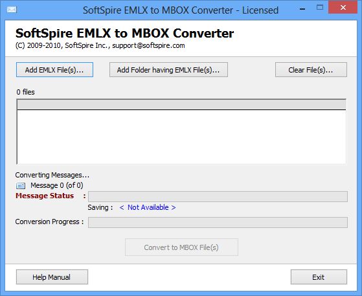
Task: Open Add Folder having EMLX File(s) dialog
Action: tap(168, 69)
